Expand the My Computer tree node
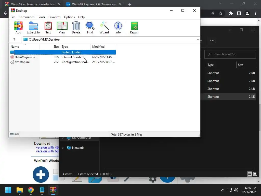The width and height of the screenshot is (261, 196). (63, 138)
